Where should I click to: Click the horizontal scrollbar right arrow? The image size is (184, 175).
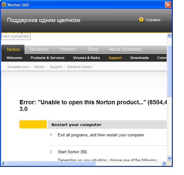tap(164, 163)
